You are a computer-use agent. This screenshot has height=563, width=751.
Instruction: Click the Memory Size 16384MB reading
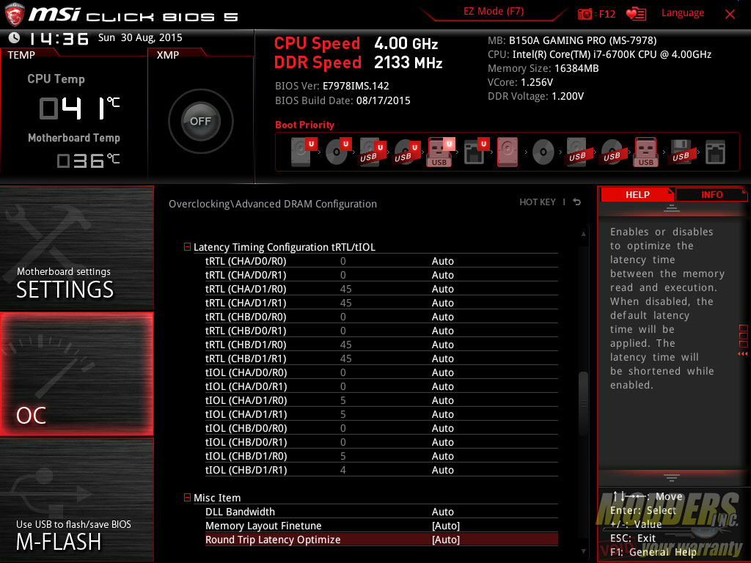point(543,68)
